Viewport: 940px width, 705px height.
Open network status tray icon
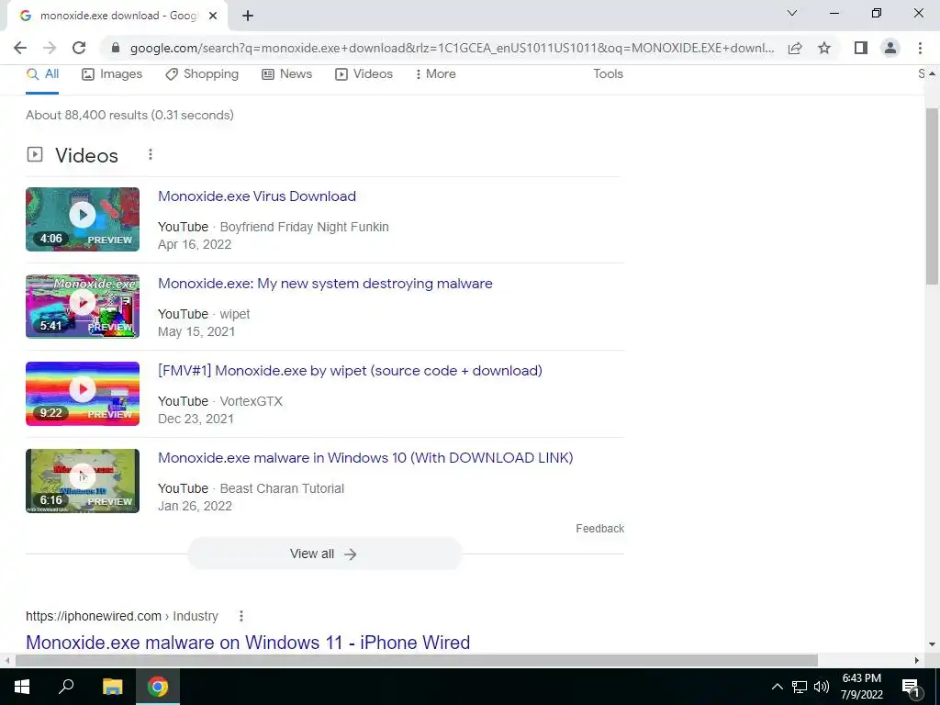tap(800, 687)
